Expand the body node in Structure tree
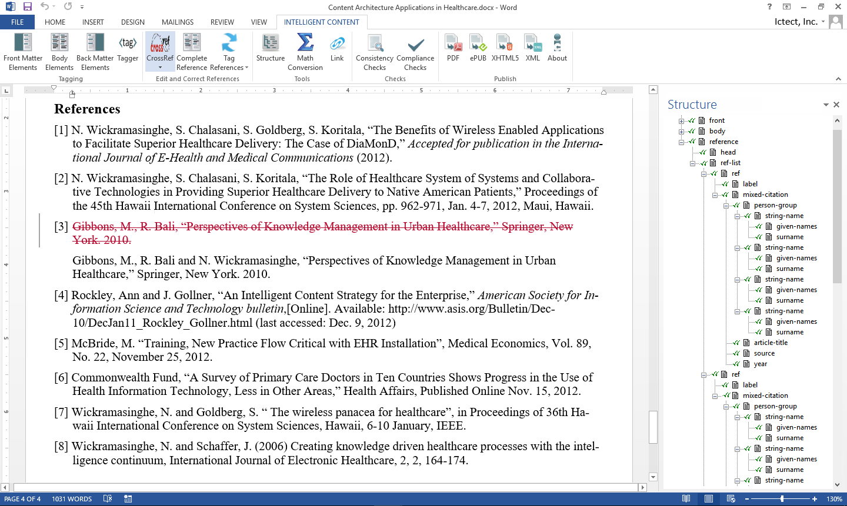The width and height of the screenshot is (847, 506). 682,131
